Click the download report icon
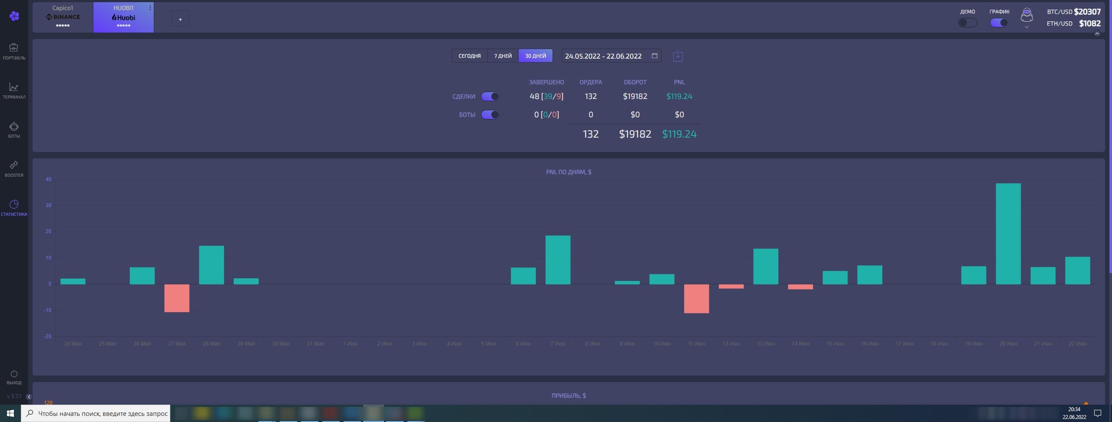 (x=678, y=56)
